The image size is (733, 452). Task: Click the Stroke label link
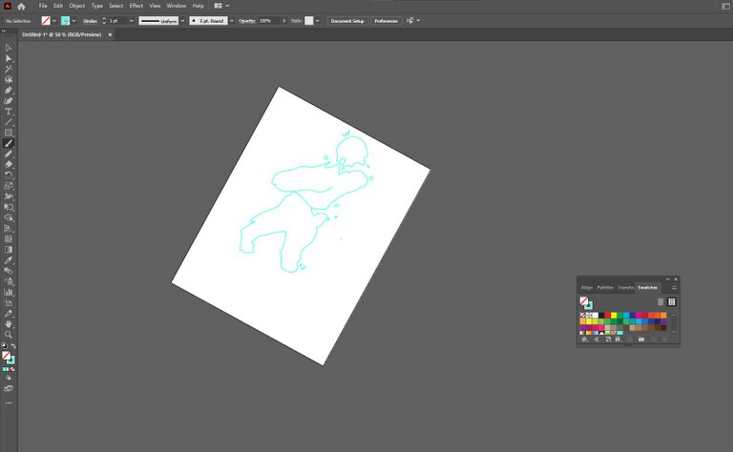90,21
